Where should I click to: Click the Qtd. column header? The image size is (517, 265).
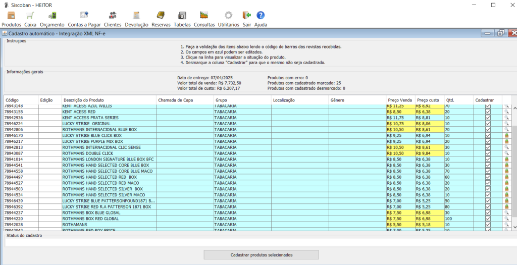point(458,100)
